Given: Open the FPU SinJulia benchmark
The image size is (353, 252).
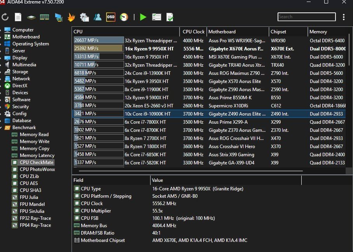Looking at the screenshot, I should pyautogui.click(x=32, y=211).
